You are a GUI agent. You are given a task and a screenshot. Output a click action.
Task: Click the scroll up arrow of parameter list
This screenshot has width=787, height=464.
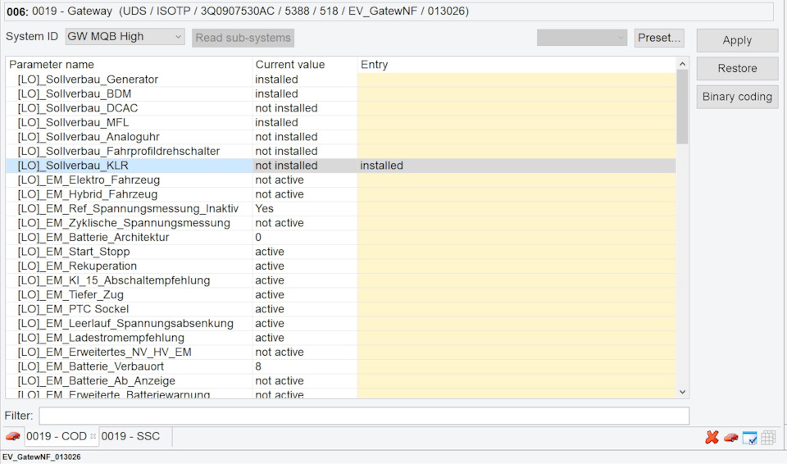(682, 64)
